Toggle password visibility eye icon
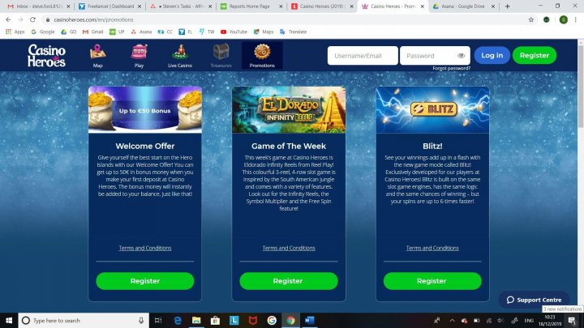Image resolution: width=584 pixels, height=328 pixels. [x=461, y=56]
